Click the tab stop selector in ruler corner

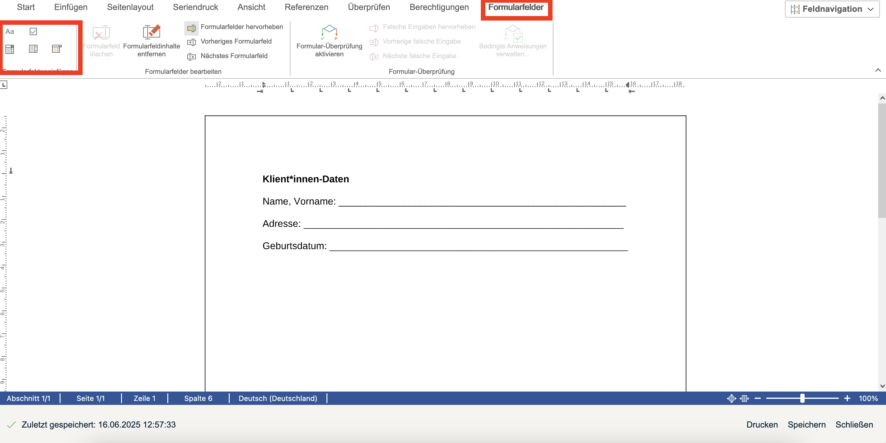4,85
